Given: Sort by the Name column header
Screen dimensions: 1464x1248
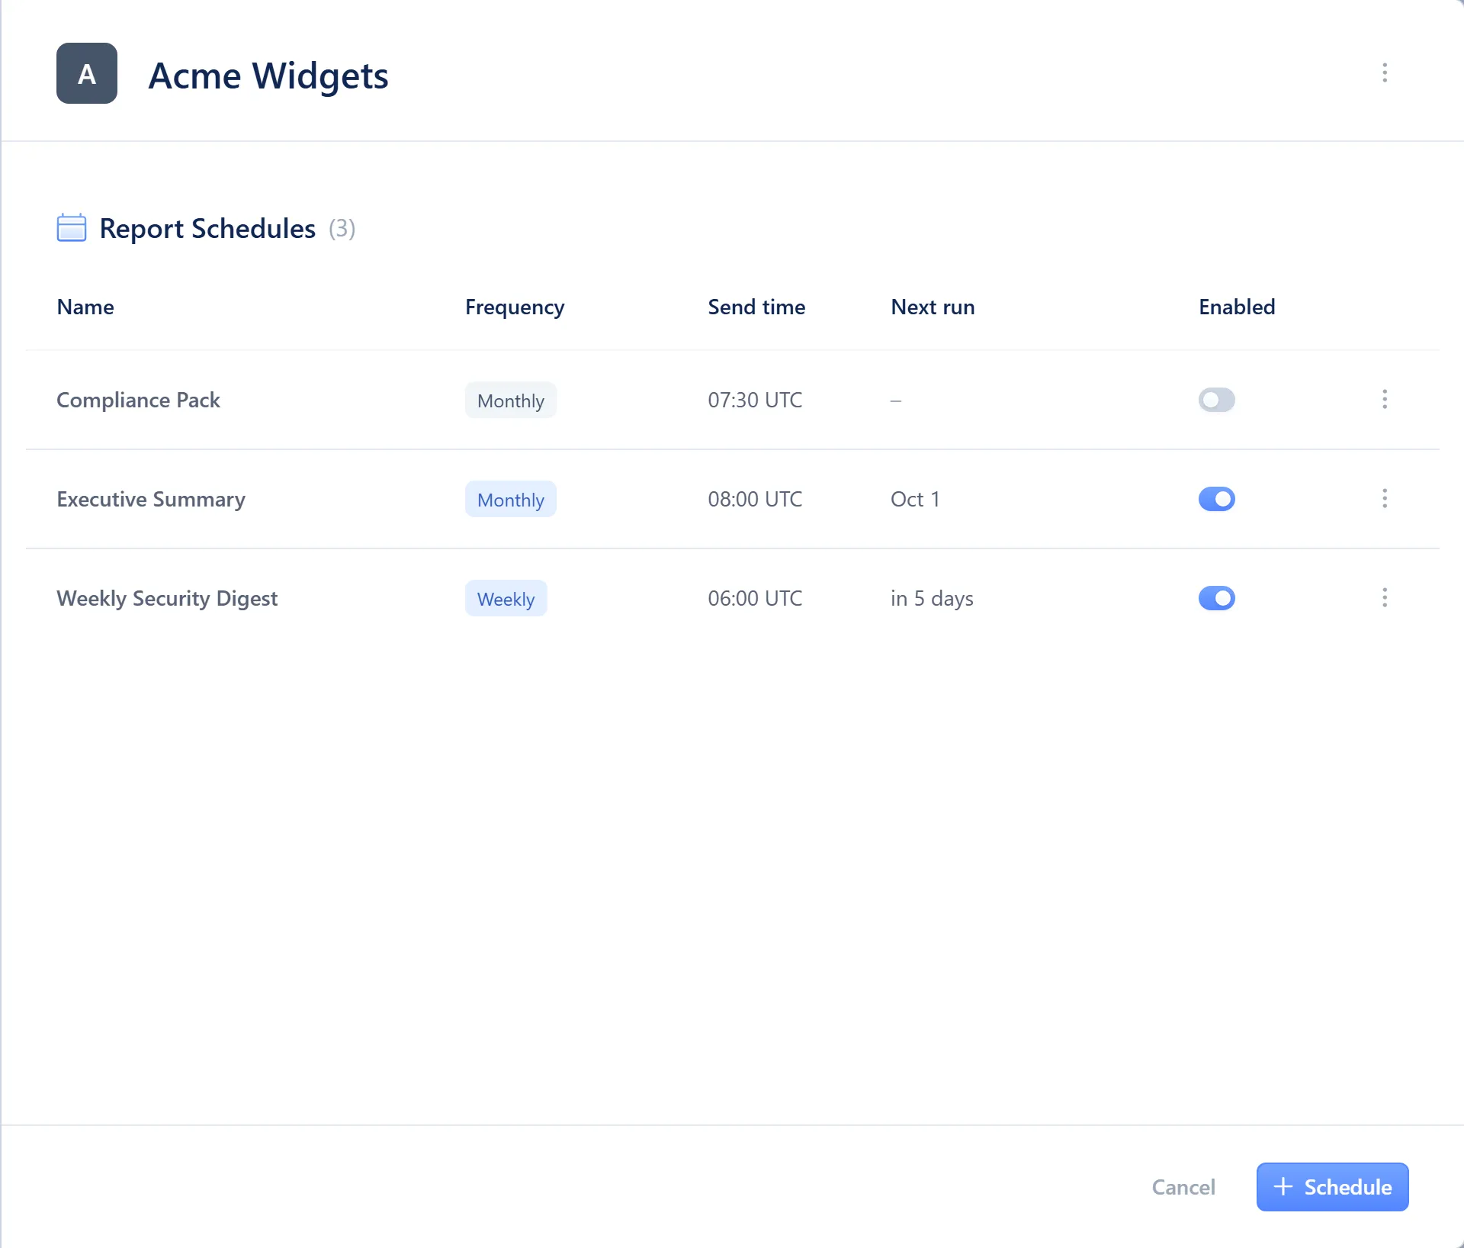Looking at the screenshot, I should coord(85,307).
